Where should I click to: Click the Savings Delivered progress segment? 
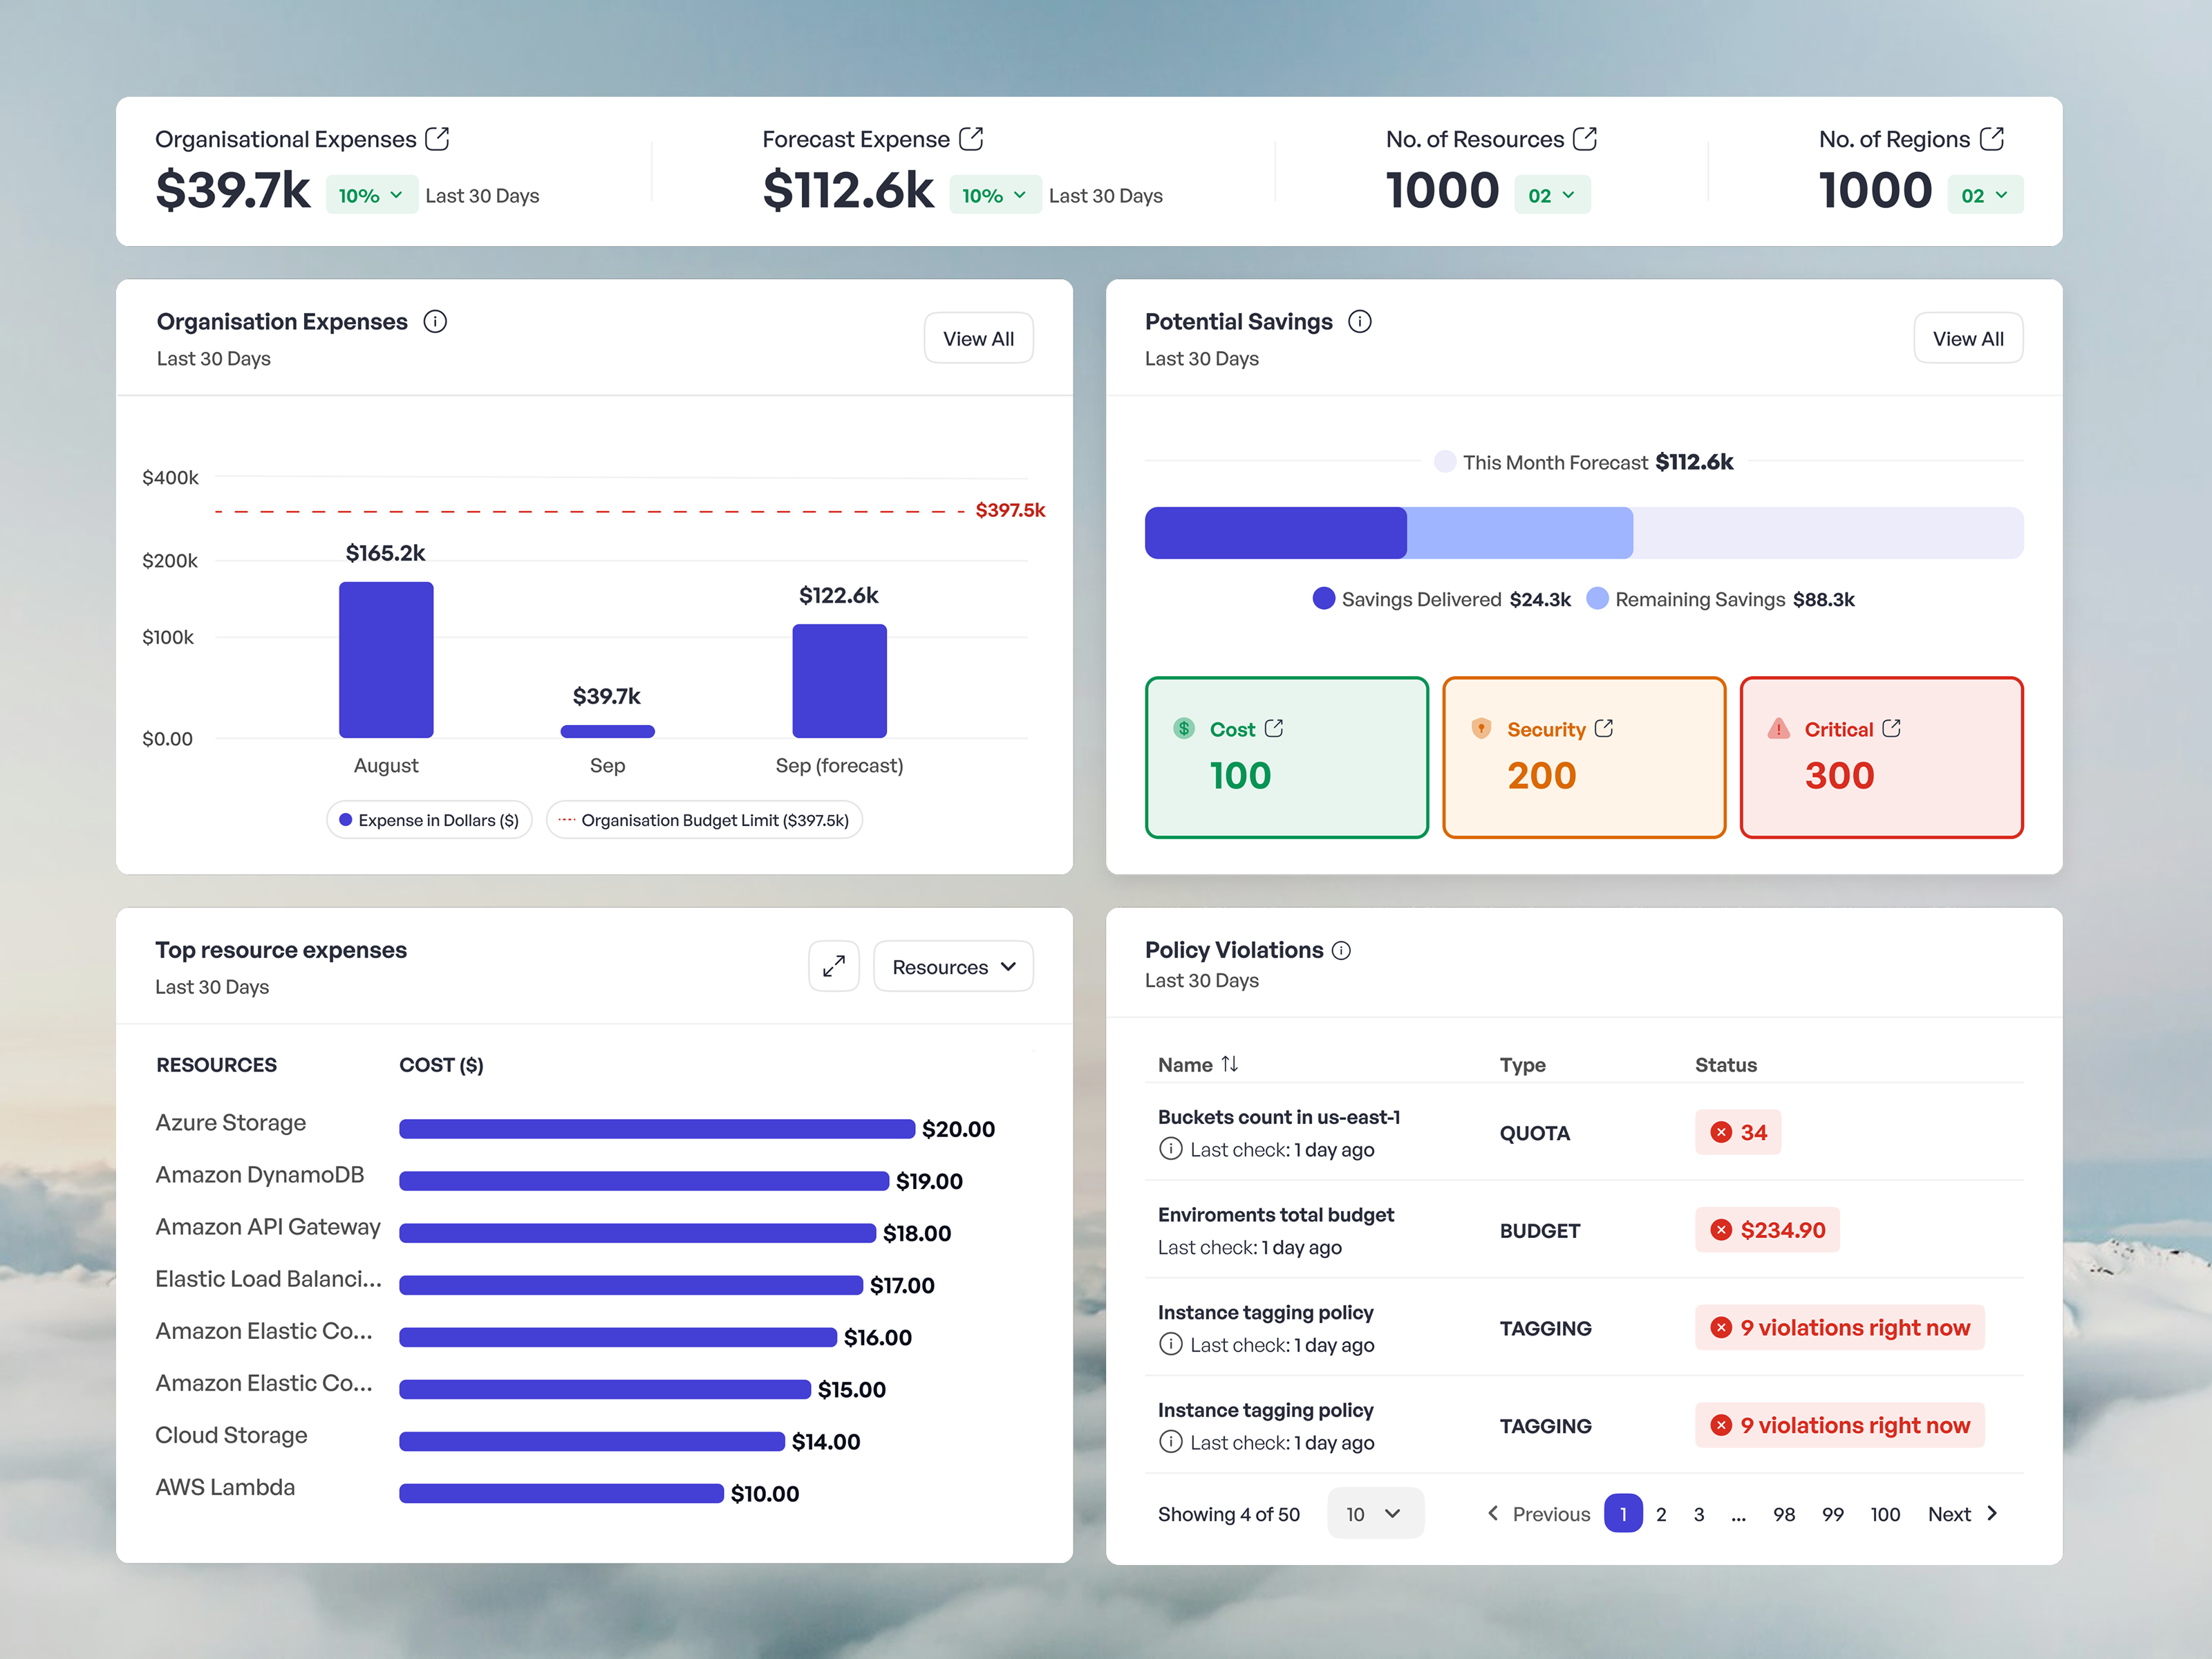pyautogui.click(x=1276, y=533)
